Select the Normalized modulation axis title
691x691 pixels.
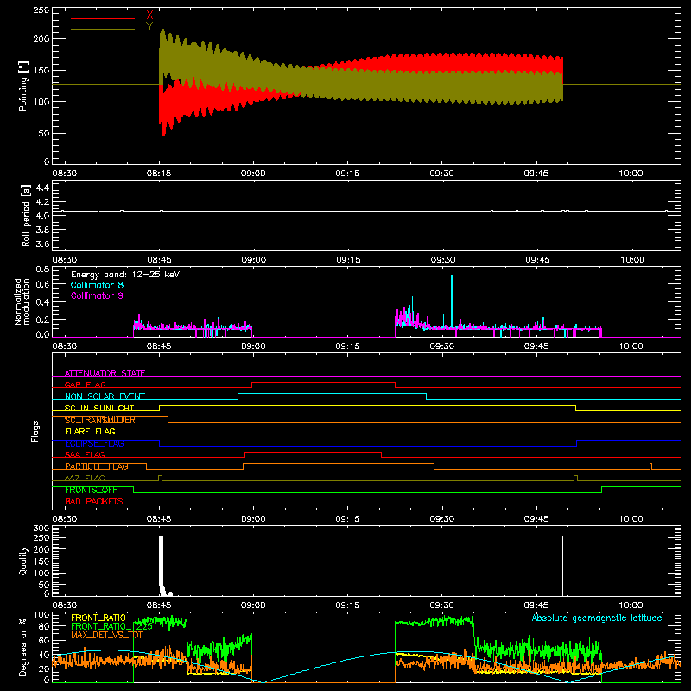click(22, 301)
